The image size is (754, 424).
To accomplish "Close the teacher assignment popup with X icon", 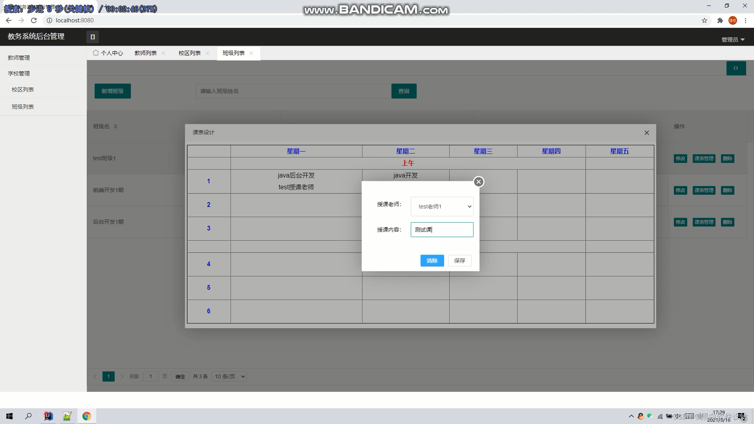I will click(478, 182).
